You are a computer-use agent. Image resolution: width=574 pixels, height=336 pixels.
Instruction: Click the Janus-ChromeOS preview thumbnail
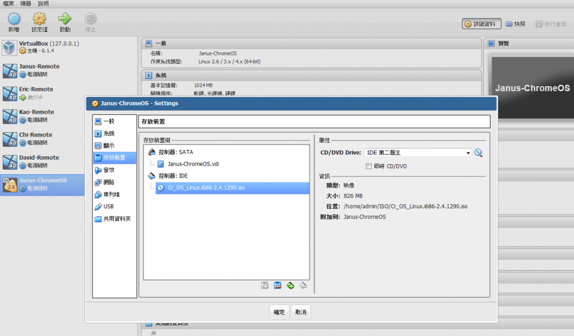533,88
